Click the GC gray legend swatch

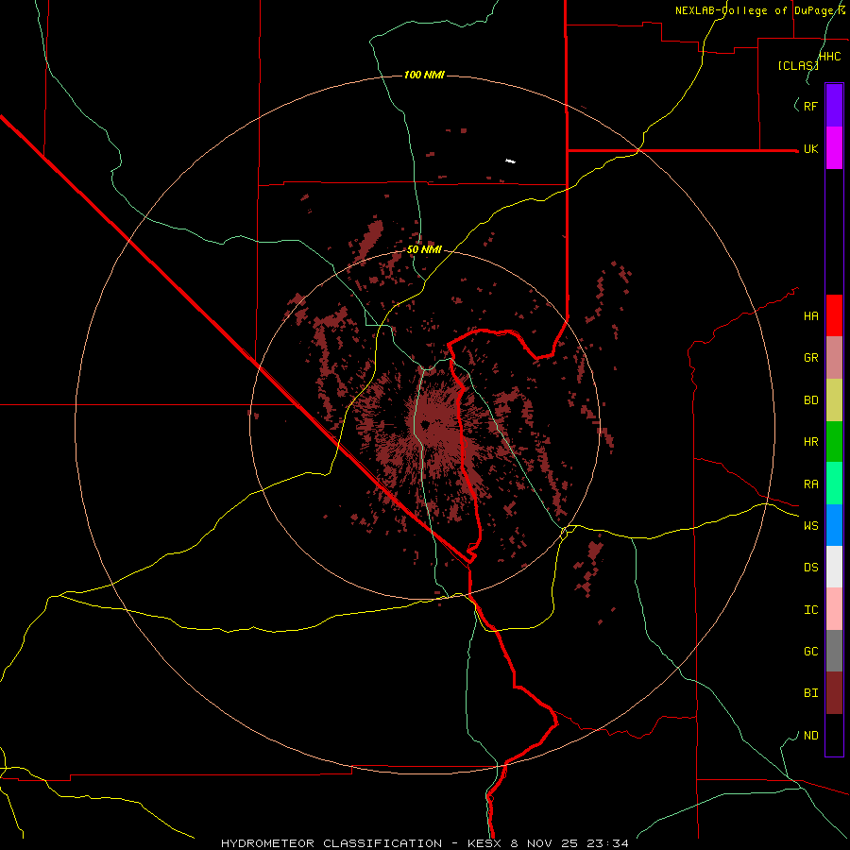tap(834, 651)
